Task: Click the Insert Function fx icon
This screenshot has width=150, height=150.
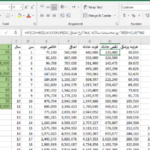Action: [x=16, y=33]
